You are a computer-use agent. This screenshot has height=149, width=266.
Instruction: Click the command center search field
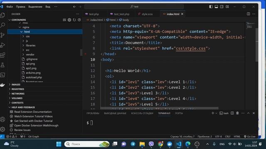click(134, 7)
